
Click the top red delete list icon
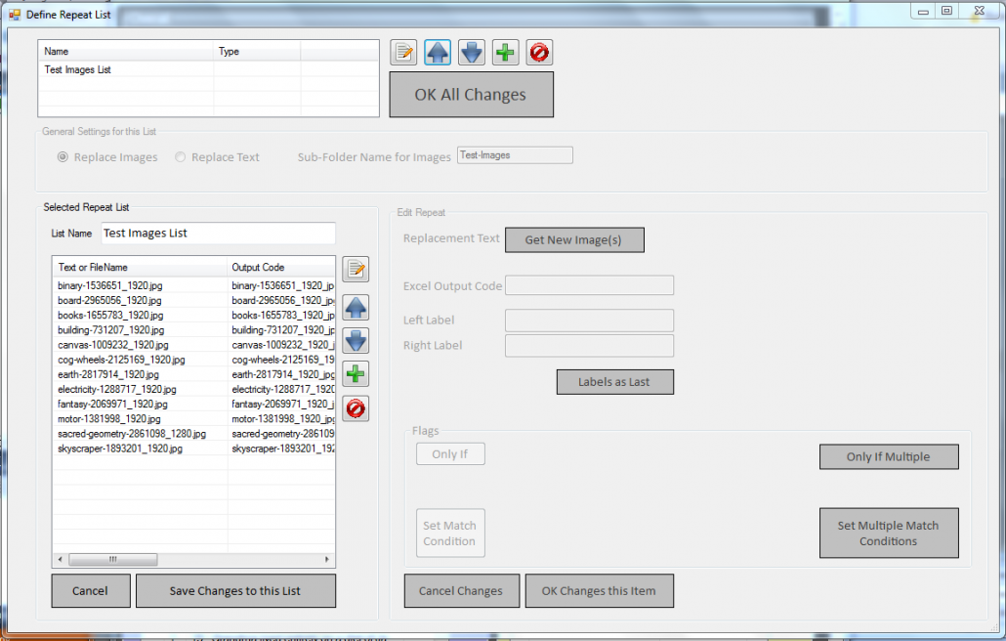coord(539,53)
